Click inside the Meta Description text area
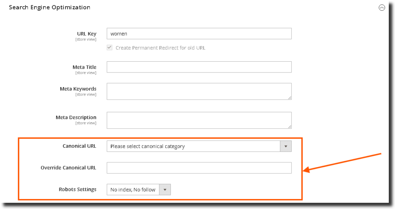 pyautogui.click(x=199, y=120)
